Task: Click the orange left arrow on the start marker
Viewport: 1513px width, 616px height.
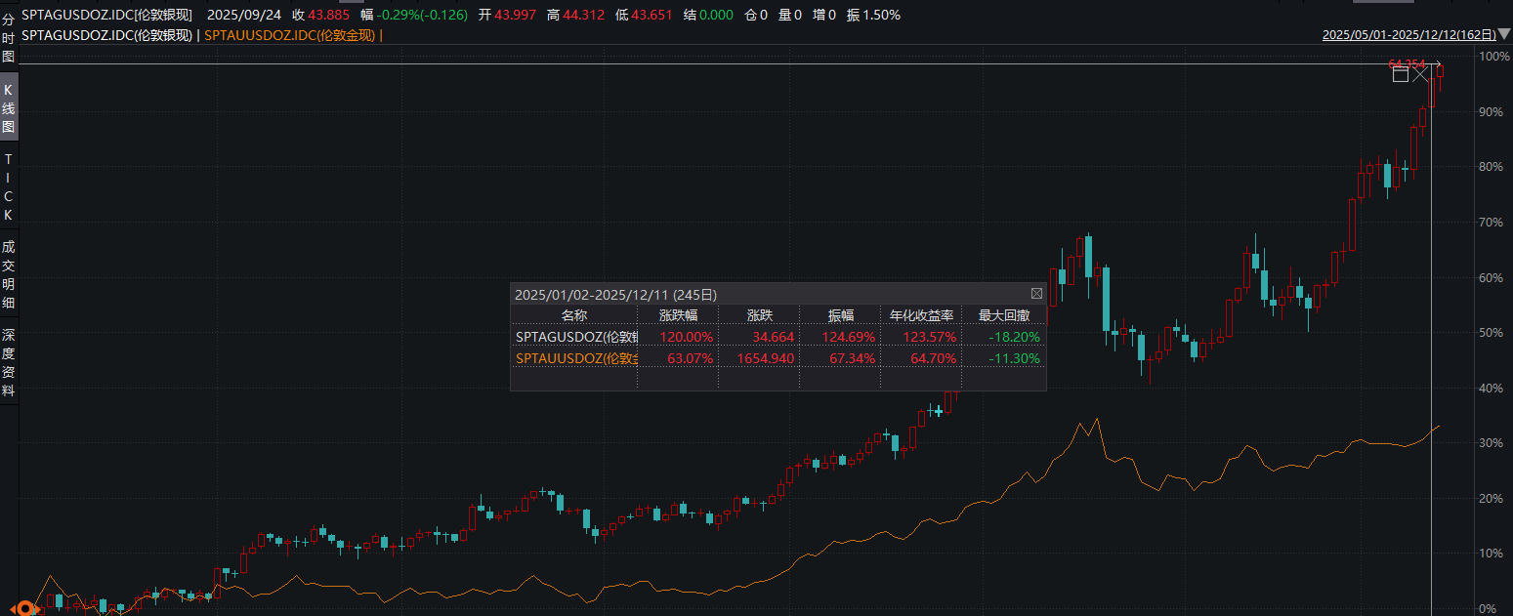Action: 14,608
